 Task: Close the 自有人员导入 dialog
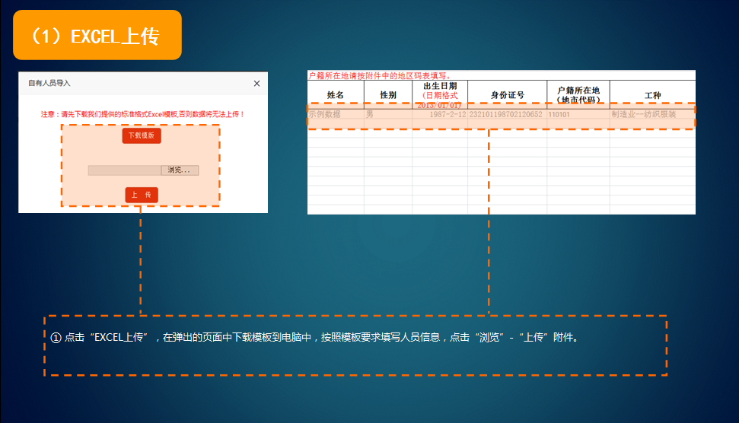(x=256, y=83)
